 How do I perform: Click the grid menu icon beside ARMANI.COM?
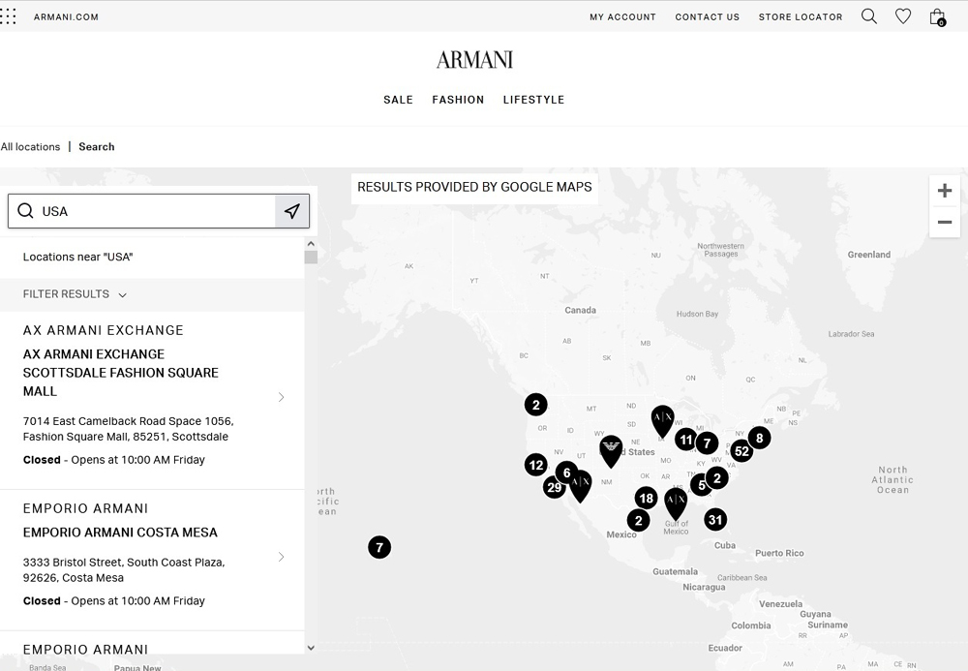coord(9,15)
